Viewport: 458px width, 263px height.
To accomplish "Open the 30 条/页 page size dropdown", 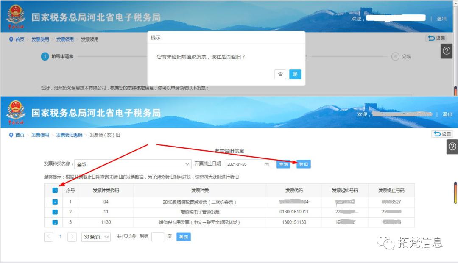I will tap(96, 237).
